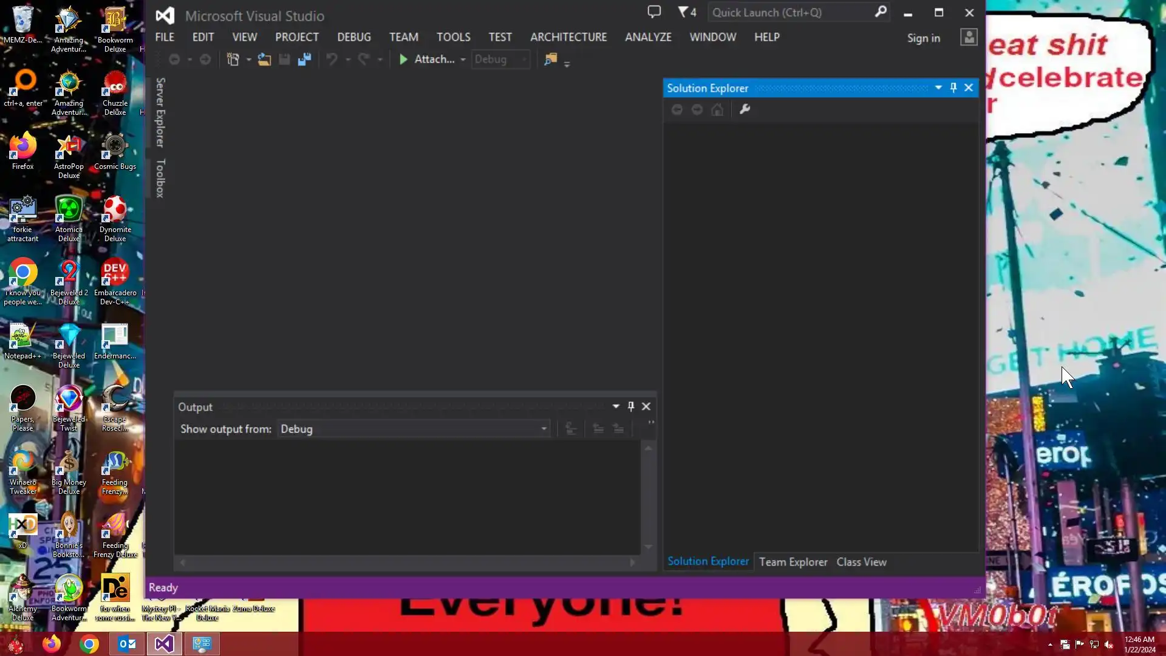
Task: Expand the Attach button dropdown arrow
Action: click(463, 60)
